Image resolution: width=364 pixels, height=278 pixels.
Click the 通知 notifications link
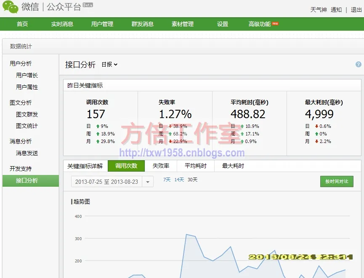click(x=336, y=10)
